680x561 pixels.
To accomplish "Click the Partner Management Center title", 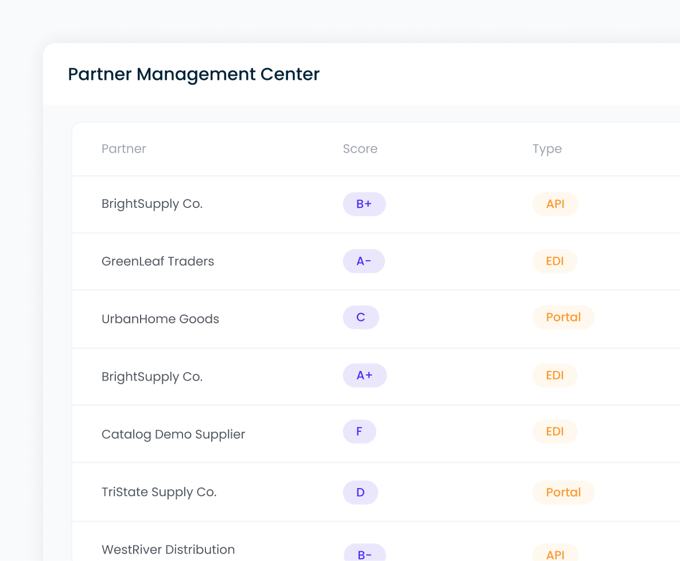I will (x=194, y=74).
